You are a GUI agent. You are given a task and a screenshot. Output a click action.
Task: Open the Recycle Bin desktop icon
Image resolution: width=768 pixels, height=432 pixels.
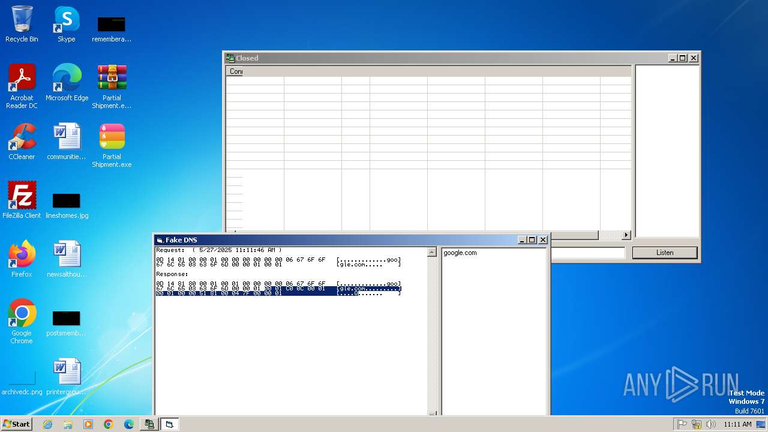point(22,24)
